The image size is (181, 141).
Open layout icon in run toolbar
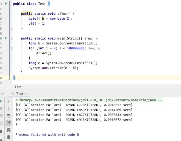click(x=1, y=132)
